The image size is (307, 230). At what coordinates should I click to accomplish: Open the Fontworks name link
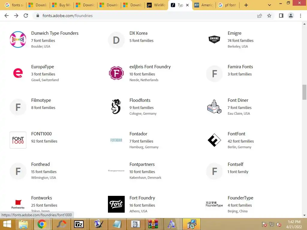pos(41,198)
